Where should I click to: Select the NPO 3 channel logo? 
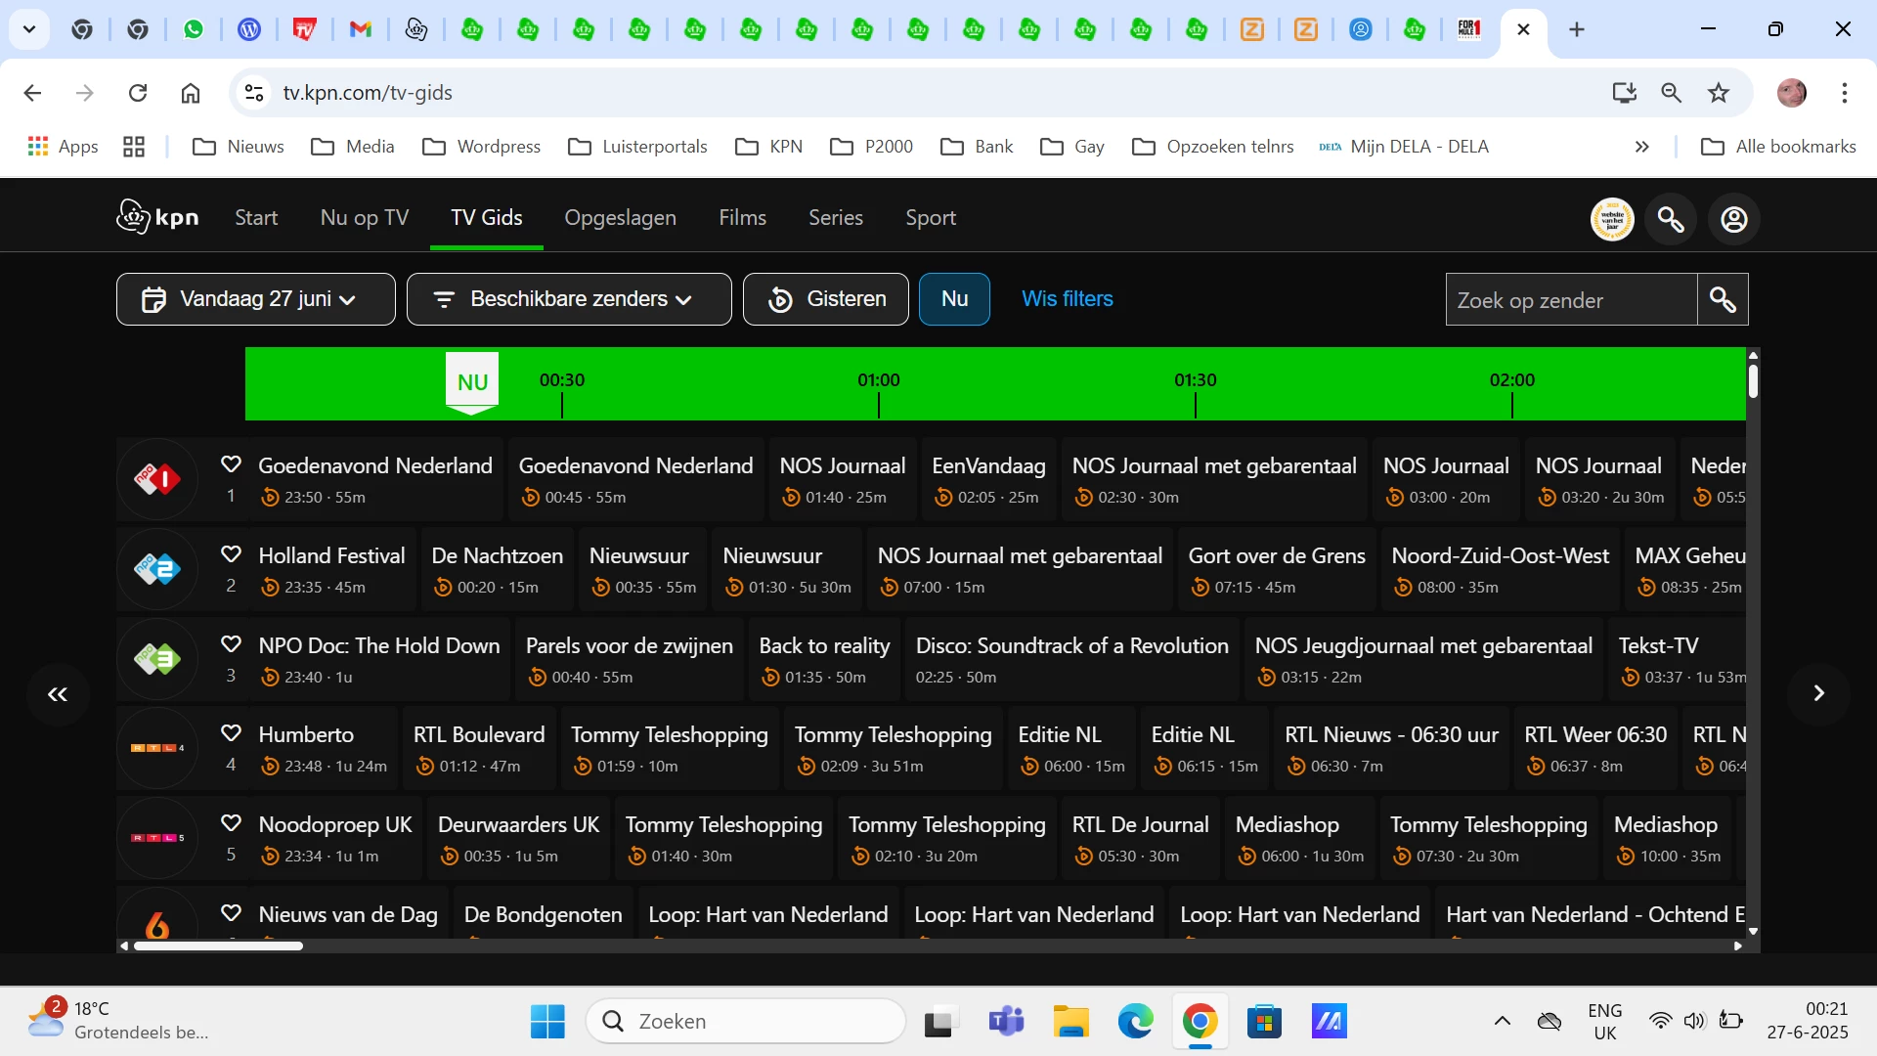pos(157,659)
